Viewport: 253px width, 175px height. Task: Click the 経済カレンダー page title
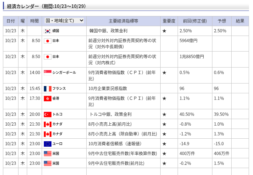[46, 6]
